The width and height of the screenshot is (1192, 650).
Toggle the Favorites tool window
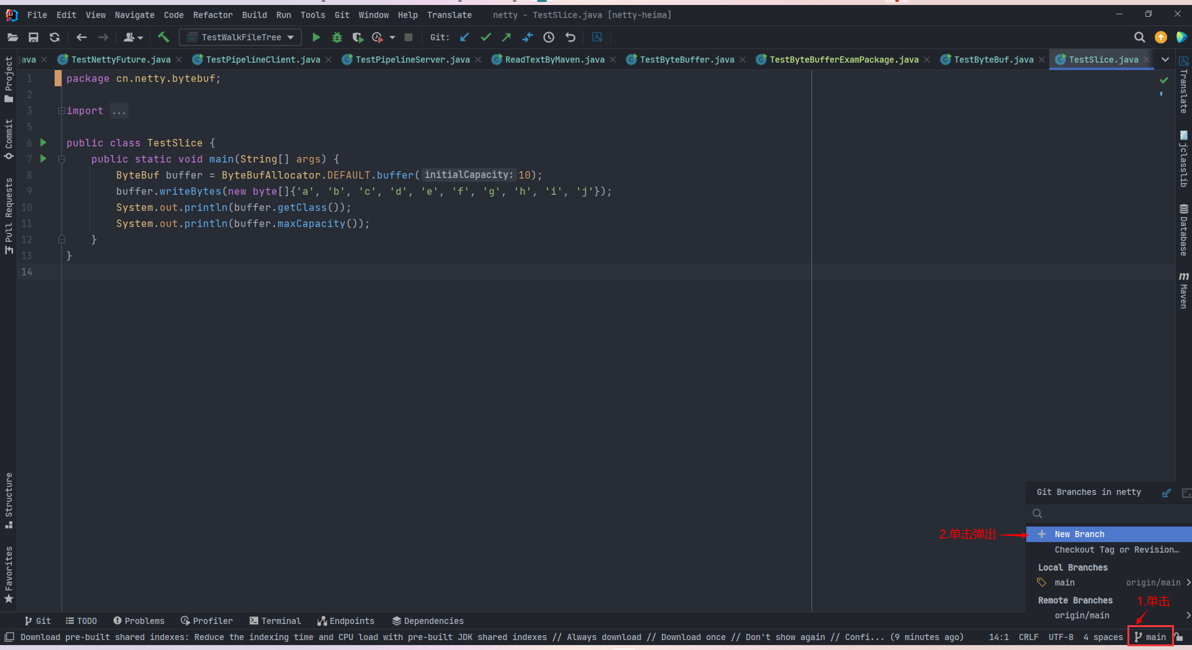9,575
